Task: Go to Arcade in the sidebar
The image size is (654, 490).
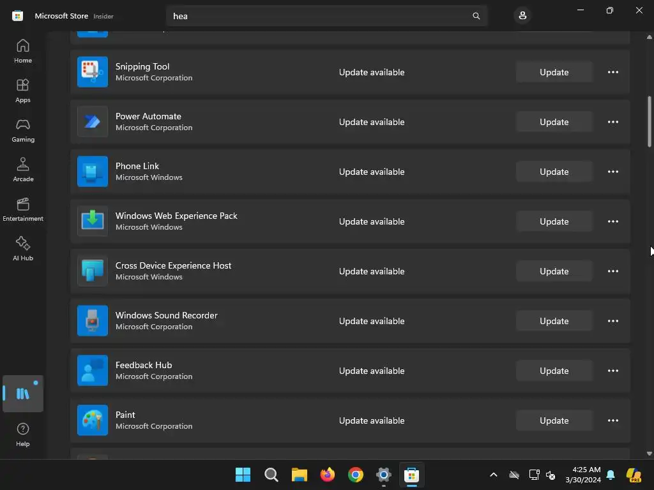Action: 23,170
